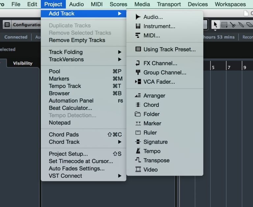Click bar 5 on the timeline ruler
The width and height of the screenshot is (253, 207).
click(213, 67)
